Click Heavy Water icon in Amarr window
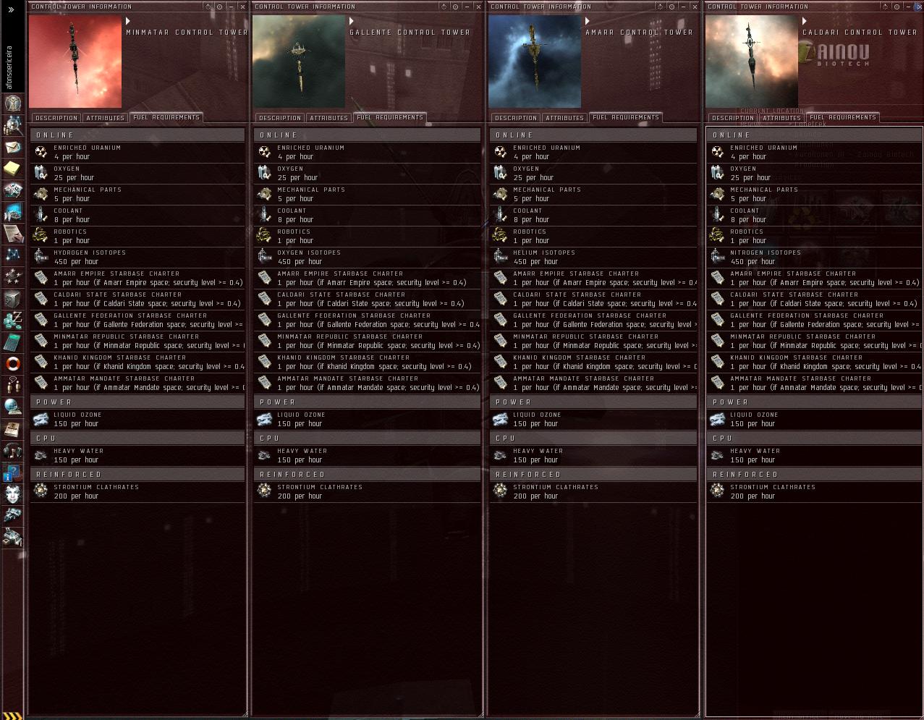This screenshot has height=720, width=924. click(x=500, y=455)
